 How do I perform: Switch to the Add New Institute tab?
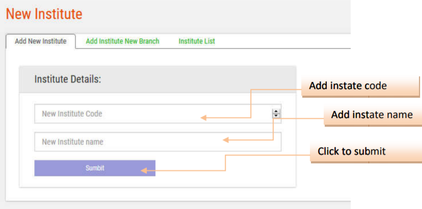[x=40, y=41]
